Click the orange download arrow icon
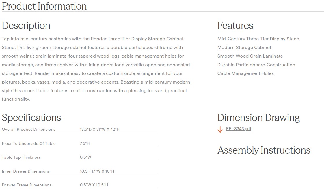This screenshot has height=193, width=324. [x=220, y=130]
